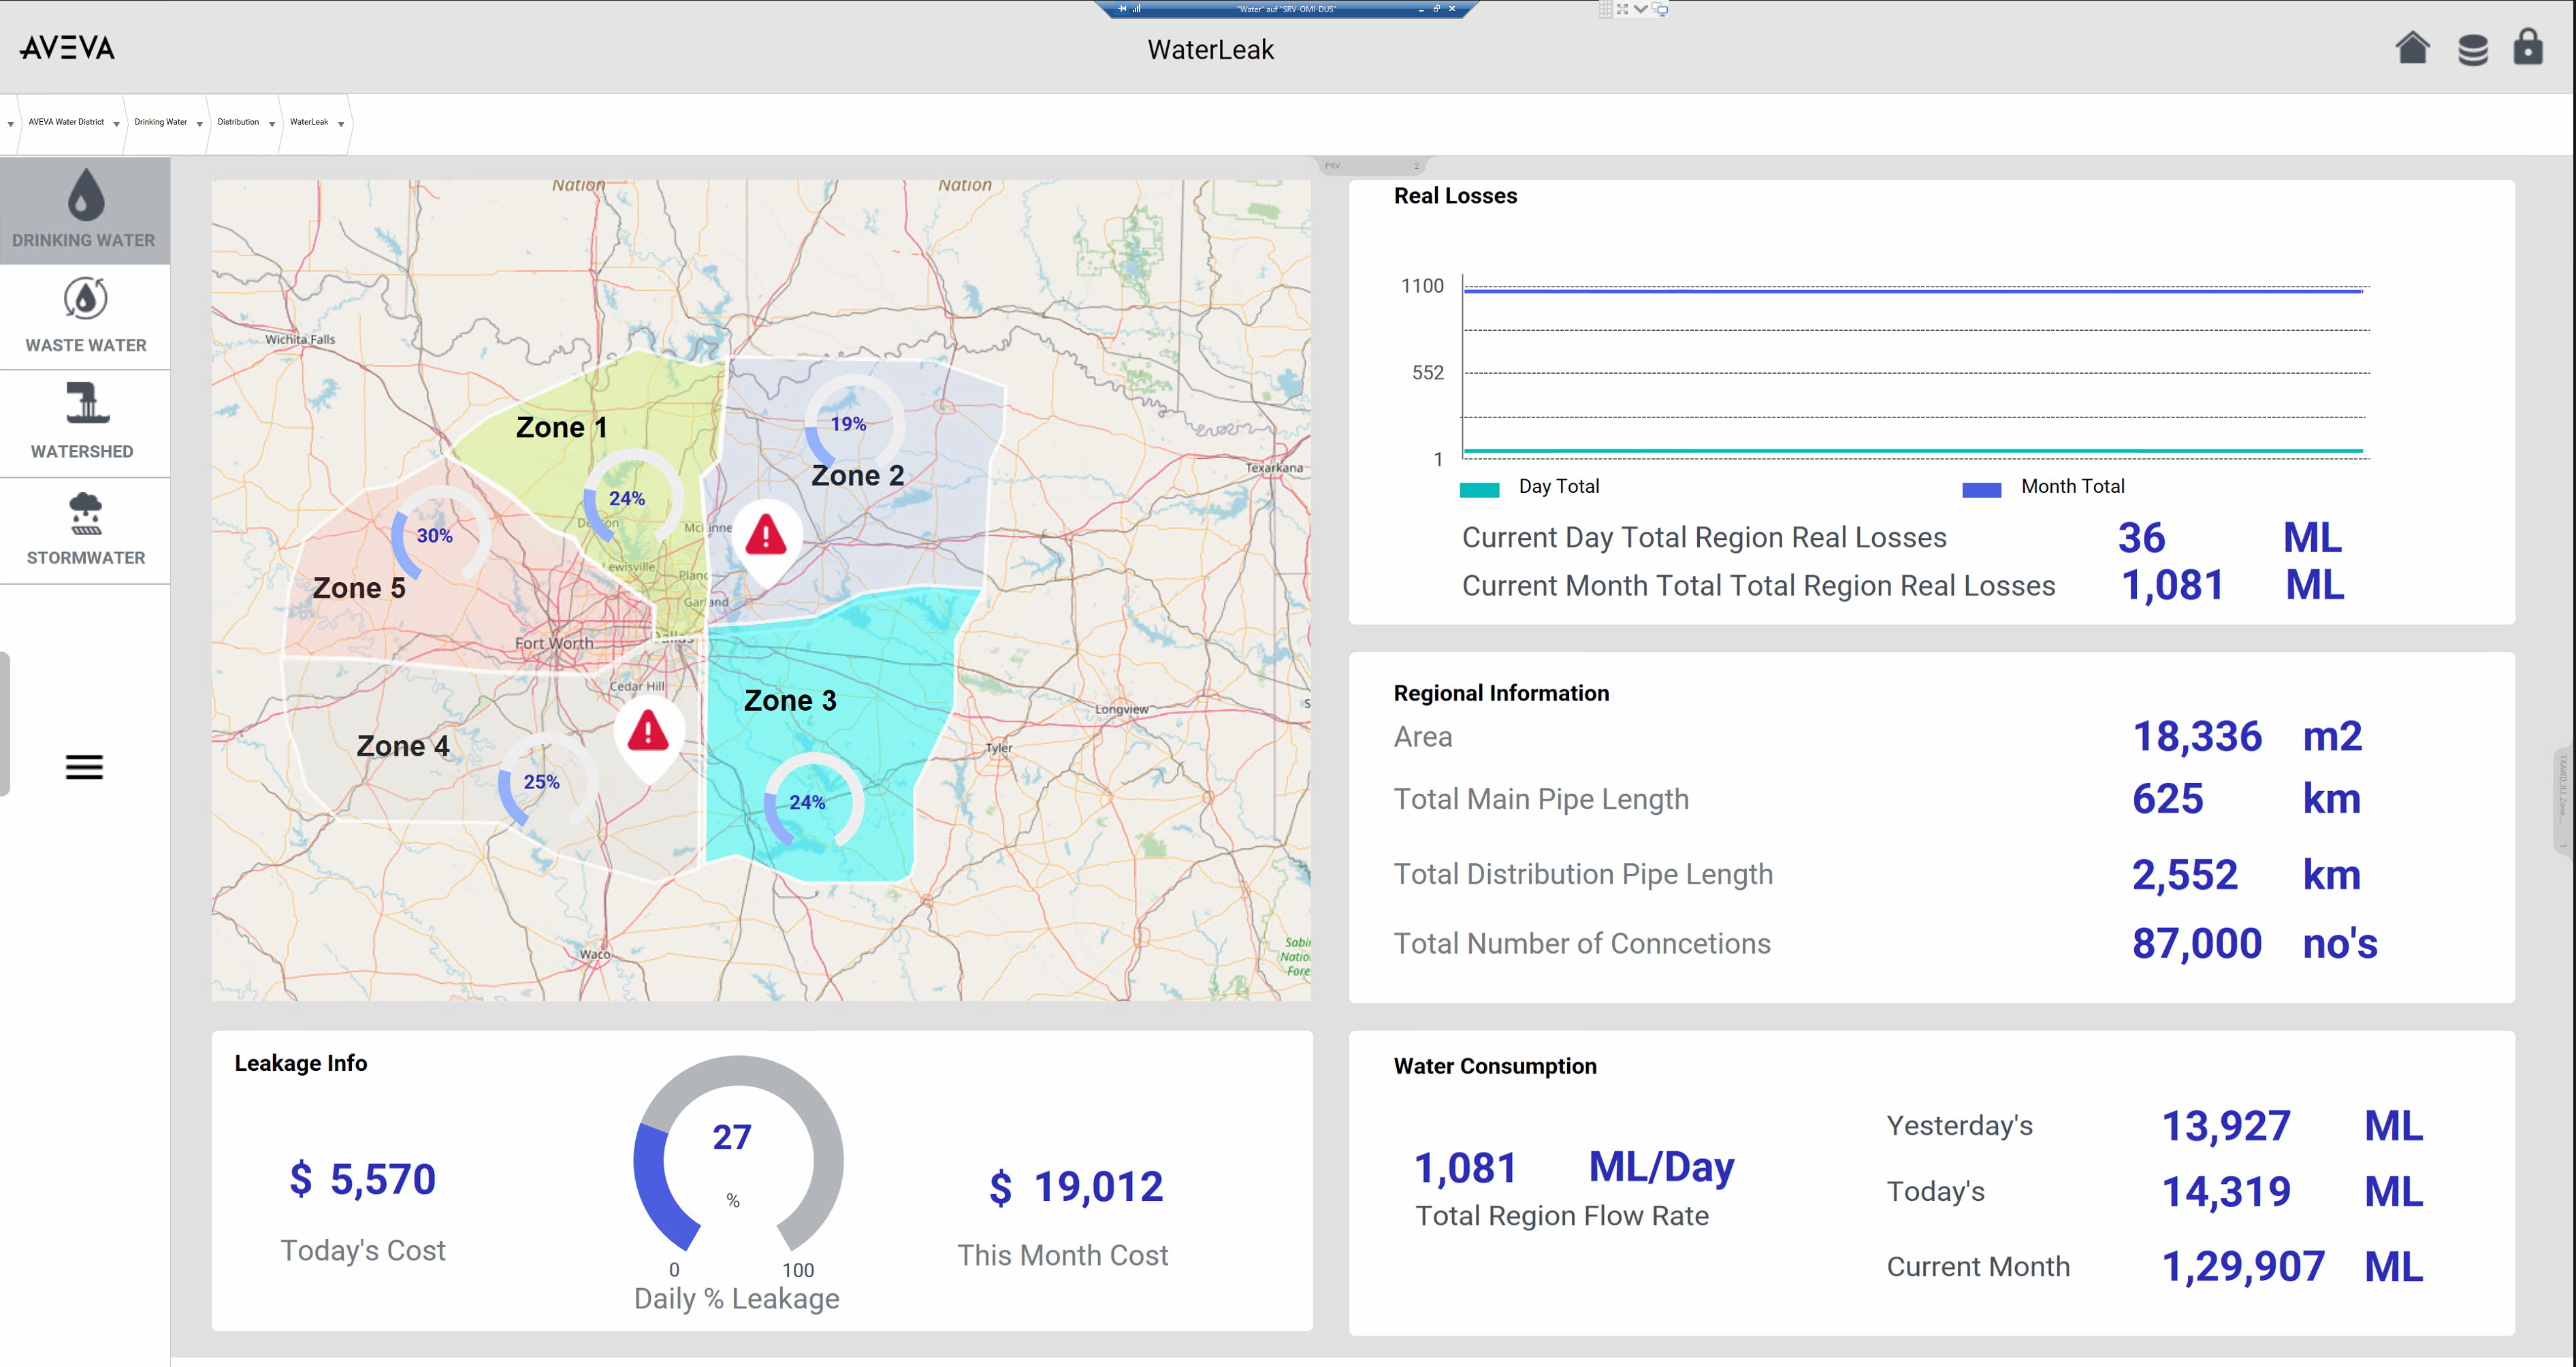
Task: Click the Zone 2 map label
Action: [x=857, y=475]
